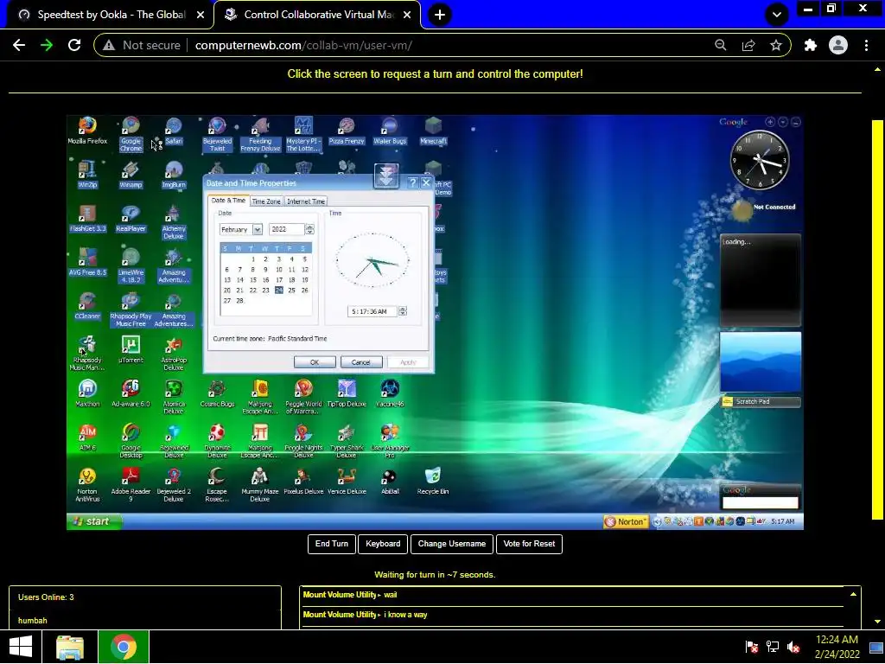The height and width of the screenshot is (664, 885).
Task: Click the time spinner beside 5:17:36 AM
Action: pos(403,311)
